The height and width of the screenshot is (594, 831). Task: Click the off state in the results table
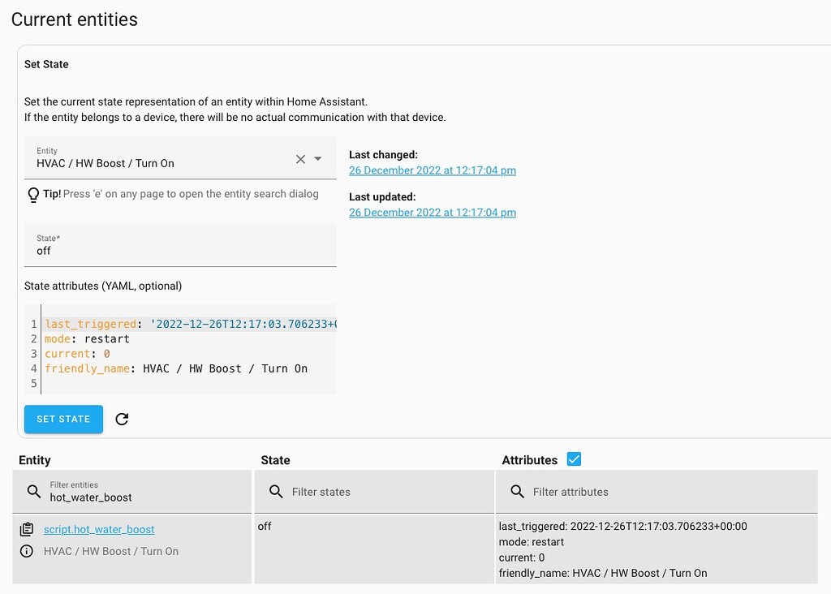[264, 526]
